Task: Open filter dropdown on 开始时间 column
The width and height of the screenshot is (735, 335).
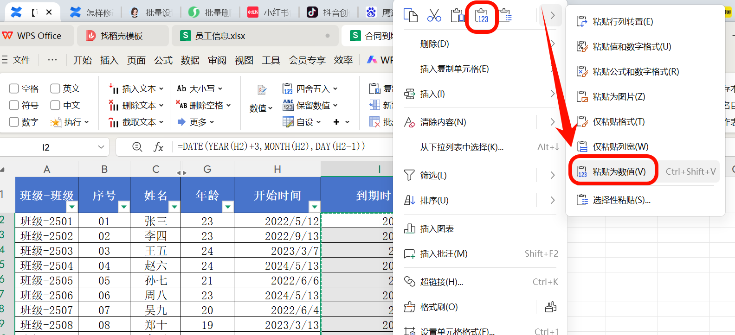Action: (x=315, y=206)
